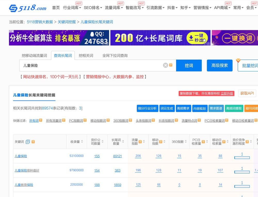Open help icon in PC日检索量 column header

[203, 142]
